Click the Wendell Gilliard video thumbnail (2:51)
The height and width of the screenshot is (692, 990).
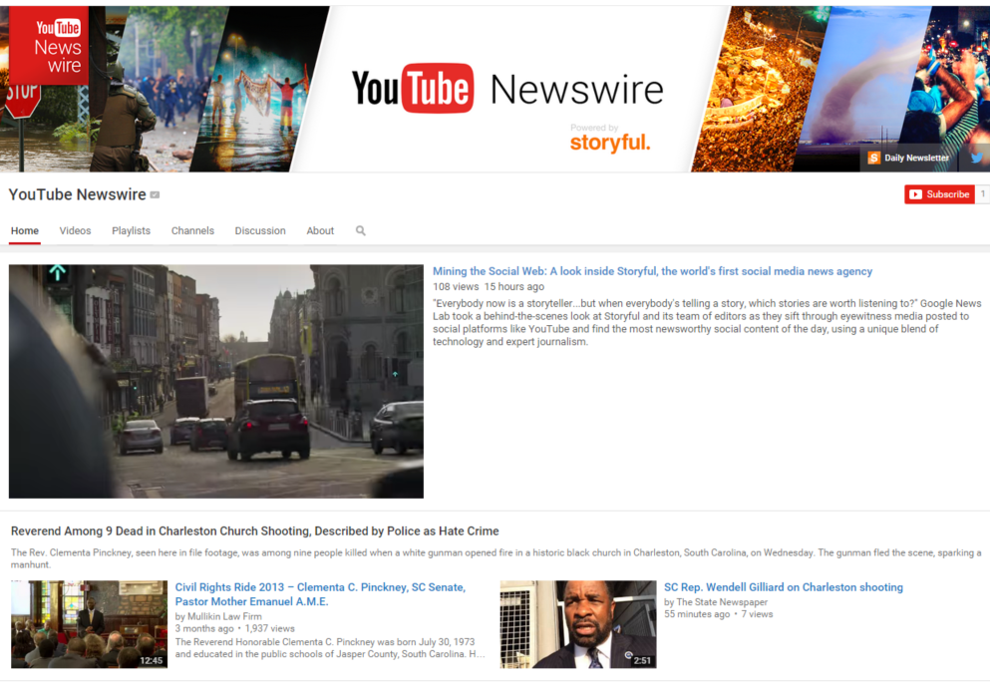tap(578, 624)
